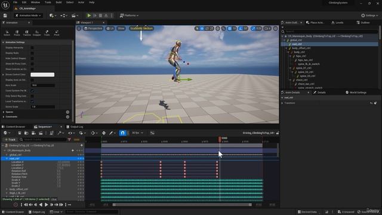Screen dimensions: 382x215
Task: Disable Coord System Per Widget checkbox
Action: pos(32,91)
